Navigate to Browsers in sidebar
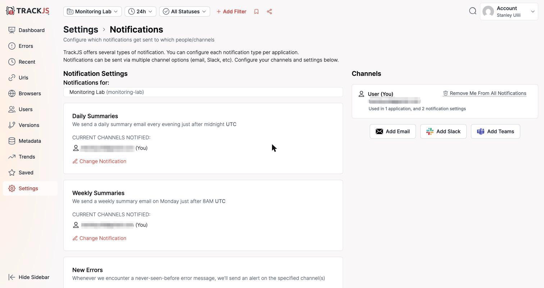544x288 pixels. pos(30,93)
